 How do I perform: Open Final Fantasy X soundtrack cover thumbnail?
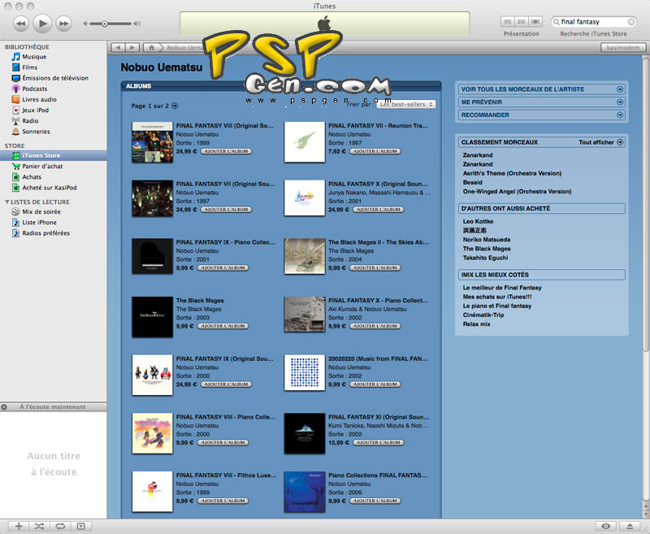pyautogui.click(x=305, y=198)
